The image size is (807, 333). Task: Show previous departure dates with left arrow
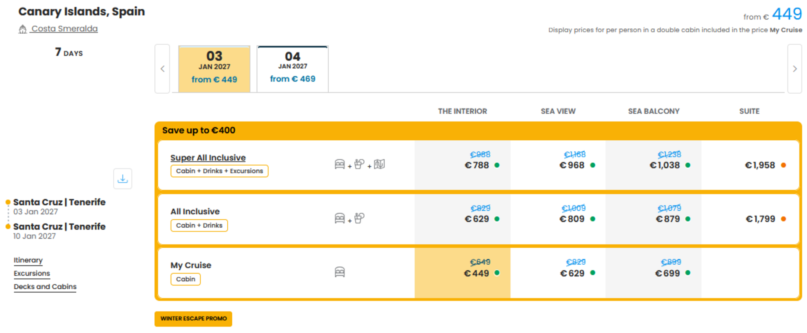click(x=162, y=69)
